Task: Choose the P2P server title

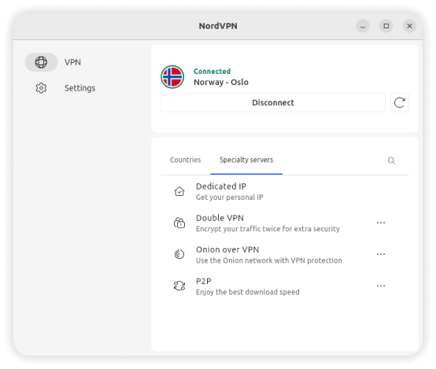Action: (204, 282)
